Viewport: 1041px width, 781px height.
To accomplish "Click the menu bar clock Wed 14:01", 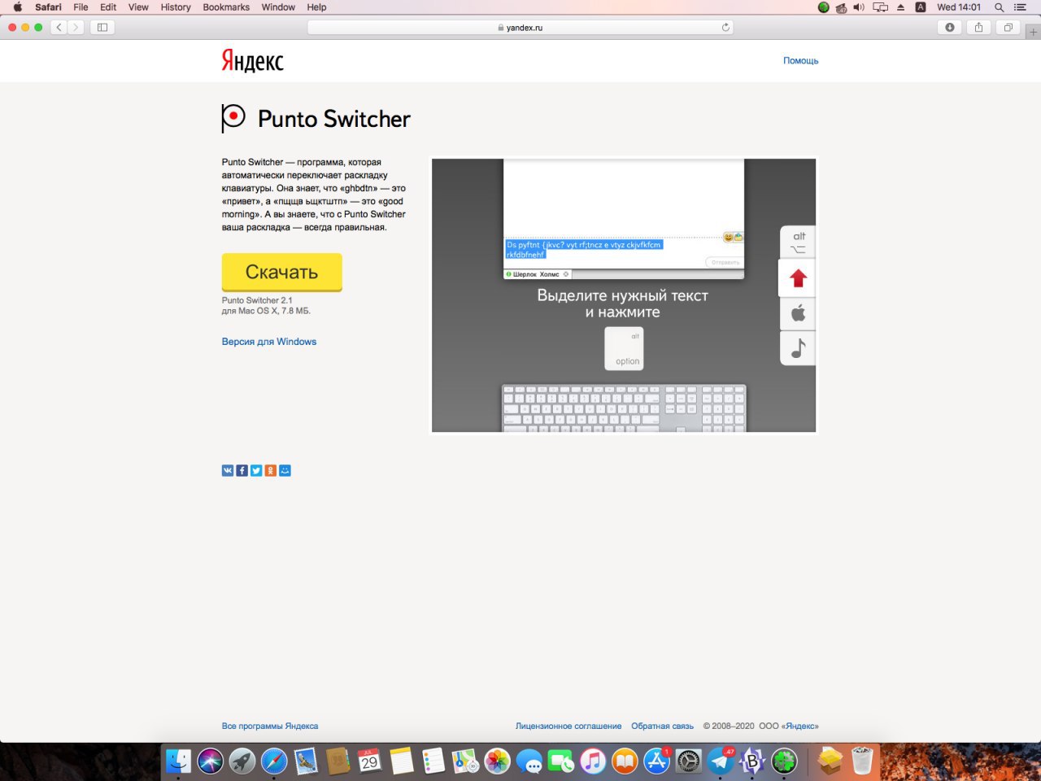I will pyautogui.click(x=959, y=7).
